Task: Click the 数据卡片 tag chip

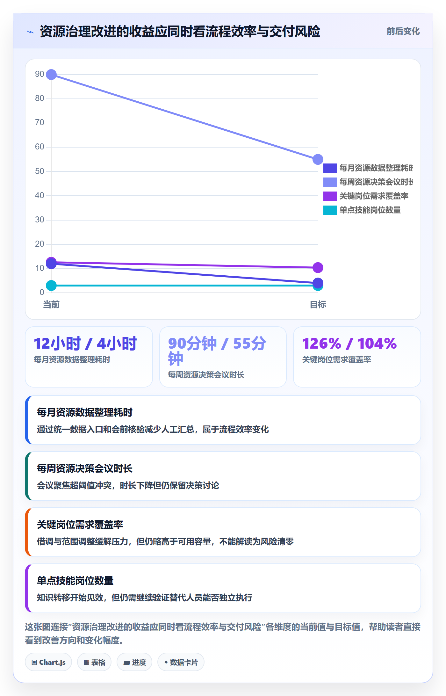Action: click(x=181, y=662)
